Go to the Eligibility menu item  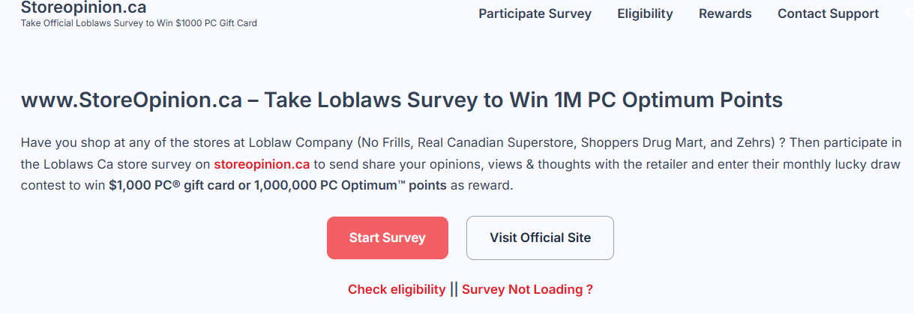point(645,13)
